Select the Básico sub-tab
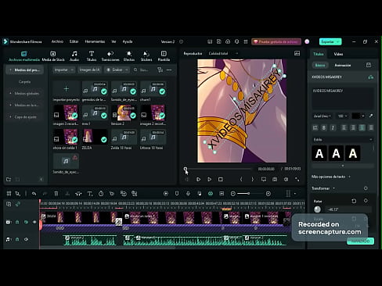Screen dimensions: 382x286 [320, 66]
